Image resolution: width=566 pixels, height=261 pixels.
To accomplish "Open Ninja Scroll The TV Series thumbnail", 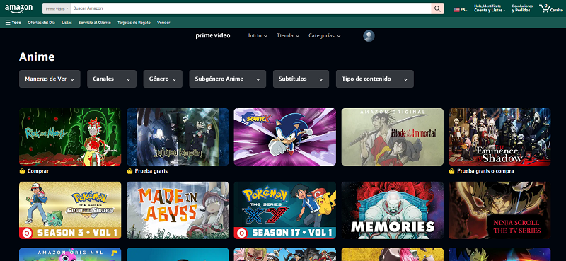I will pos(499,210).
